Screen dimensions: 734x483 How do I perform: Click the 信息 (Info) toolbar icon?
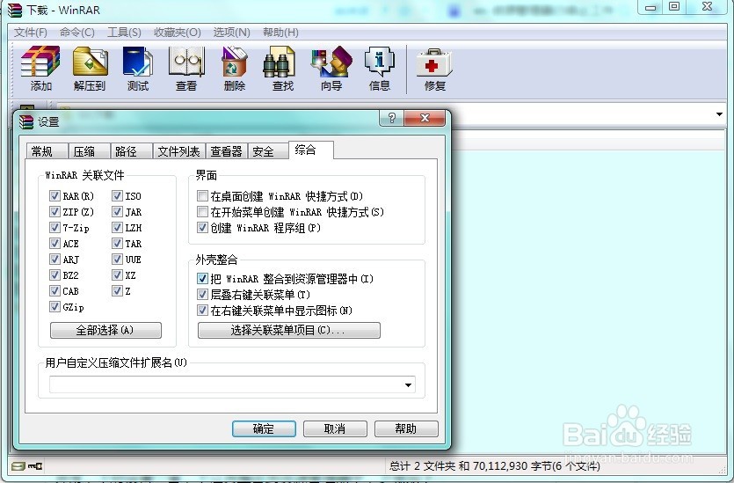[380, 68]
